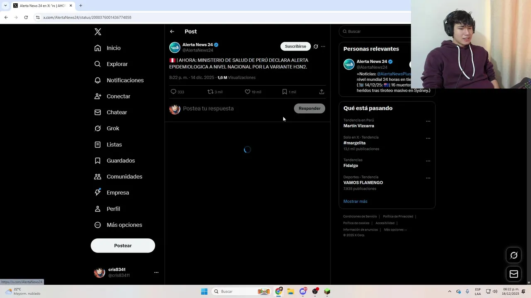The width and height of the screenshot is (531, 298).
Task: Open Windows Start menu
Action: [x=204, y=292]
